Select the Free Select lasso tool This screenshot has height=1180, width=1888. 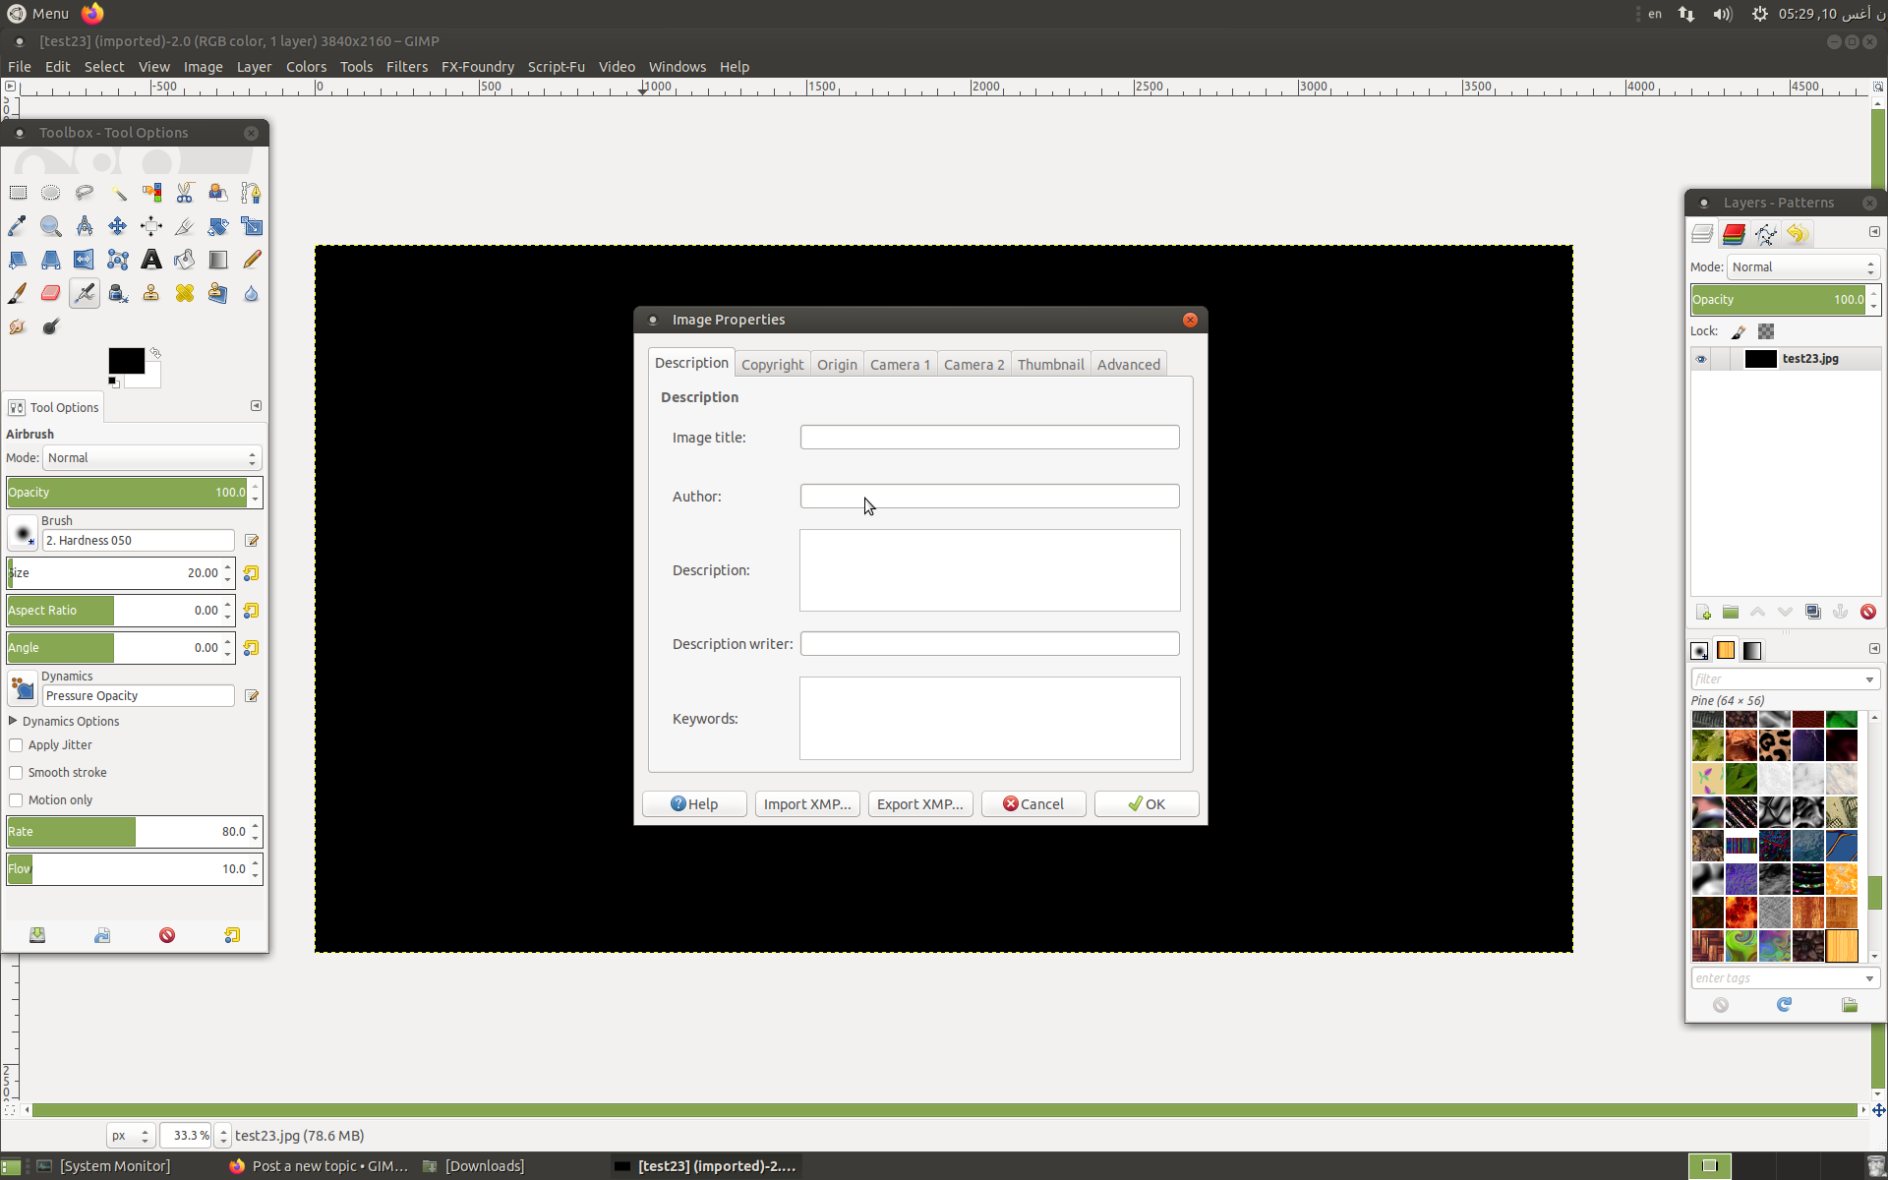[x=85, y=193]
